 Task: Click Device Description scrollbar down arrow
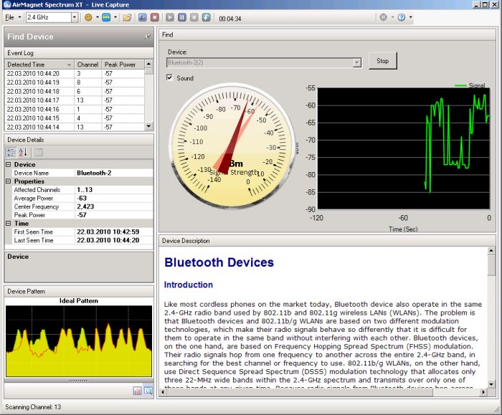coord(491,383)
